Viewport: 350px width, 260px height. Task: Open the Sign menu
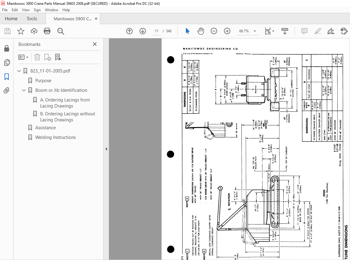(x=37, y=10)
